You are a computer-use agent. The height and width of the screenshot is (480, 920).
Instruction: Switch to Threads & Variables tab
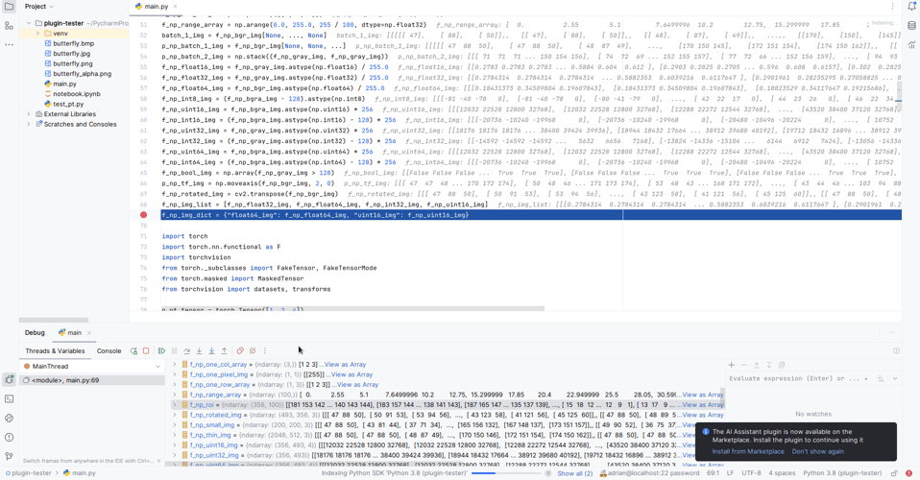pos(55,351)
